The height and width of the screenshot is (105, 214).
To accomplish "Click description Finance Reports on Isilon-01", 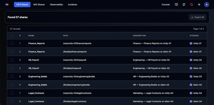I will pyautogui.click(x=152, y=52).
